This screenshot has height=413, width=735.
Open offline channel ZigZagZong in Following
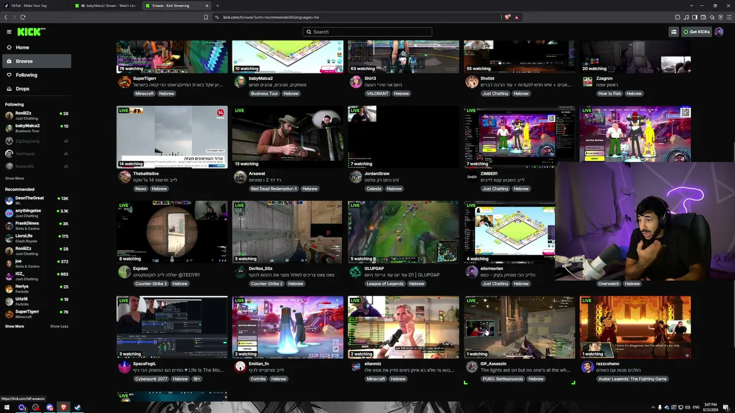(37, 141)
